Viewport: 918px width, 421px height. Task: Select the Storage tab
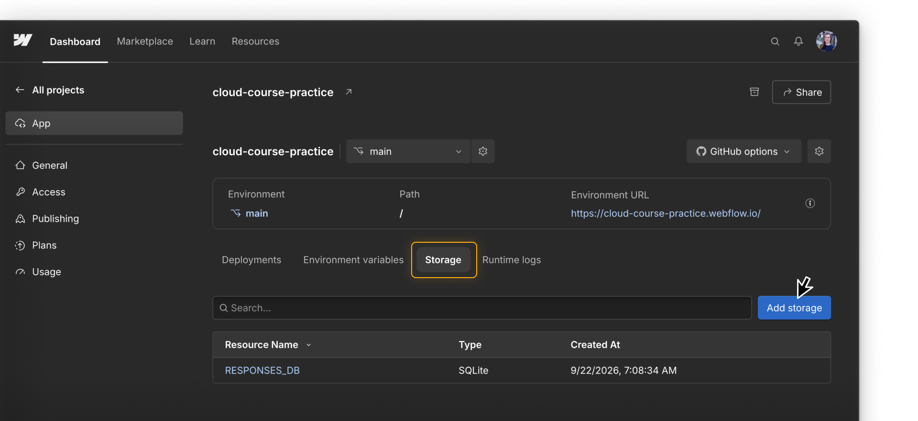click(x=443, y=260)
